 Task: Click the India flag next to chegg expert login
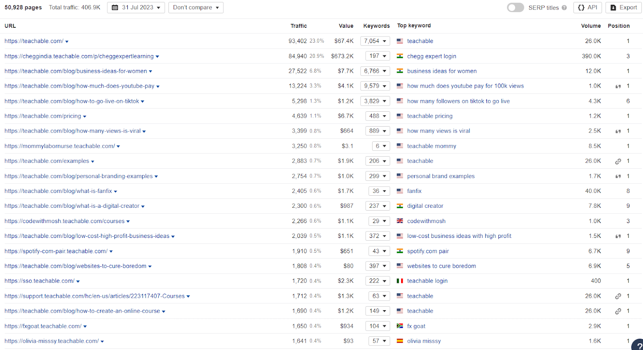(400, 56)
